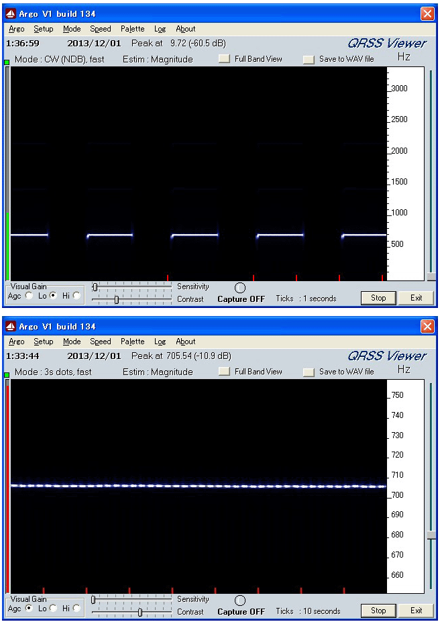
Task: Select Hi visual gain in bottom window
Action: [76, 609]
